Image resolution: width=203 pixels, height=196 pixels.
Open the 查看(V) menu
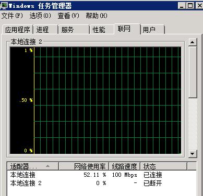coord(68,16)
